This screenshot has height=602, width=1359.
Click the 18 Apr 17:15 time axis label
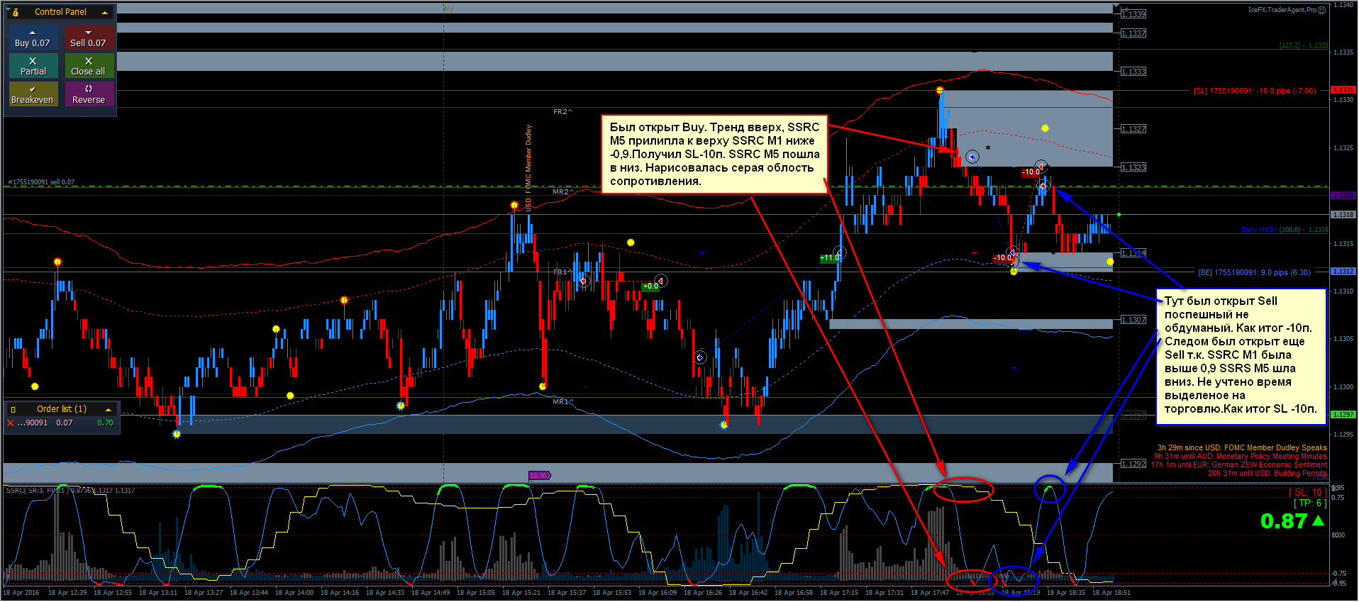click(839, 593)
